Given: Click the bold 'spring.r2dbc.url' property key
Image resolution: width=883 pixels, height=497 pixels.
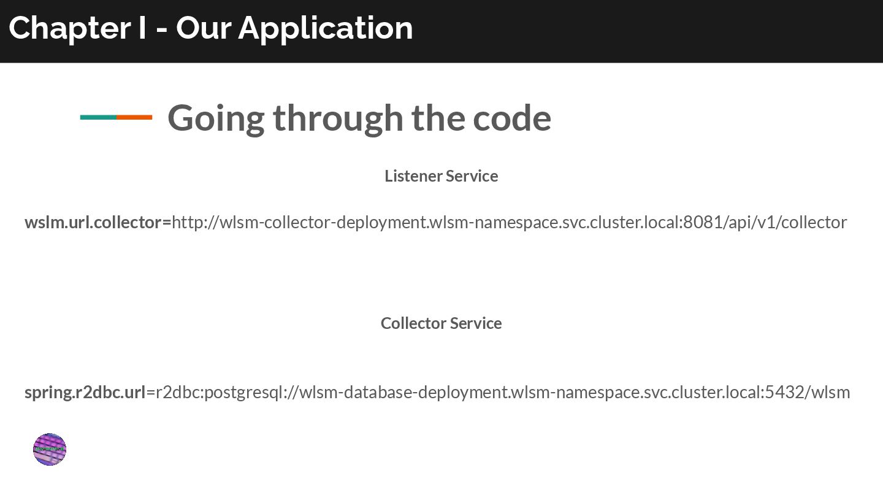Looking at the screenshot, I should (85, 392).
